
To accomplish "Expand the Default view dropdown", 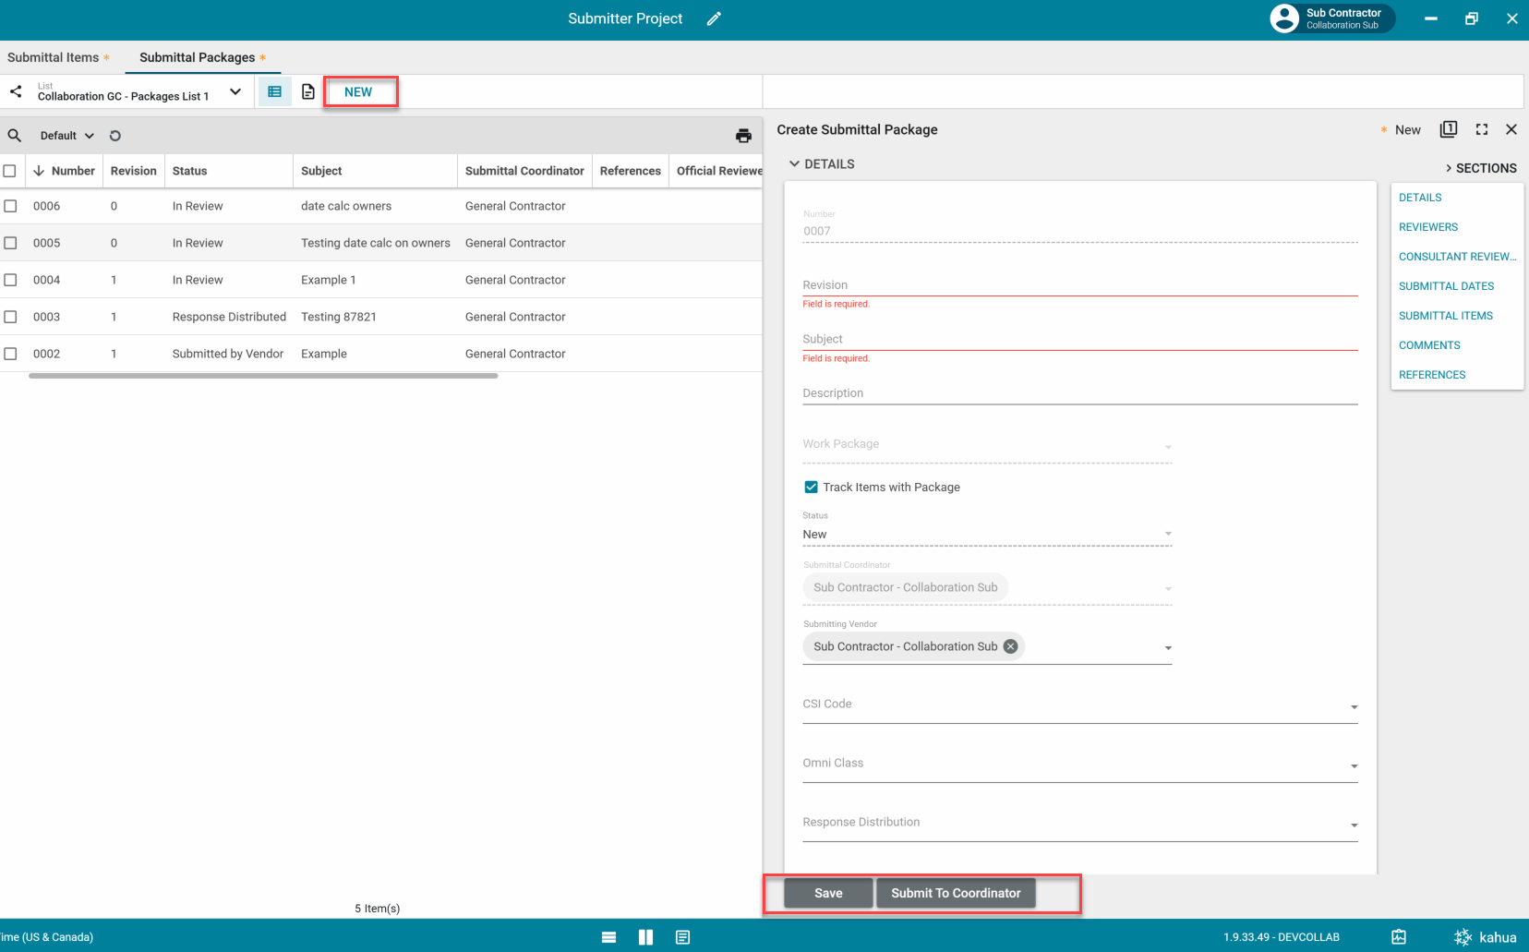I will 66,136.
